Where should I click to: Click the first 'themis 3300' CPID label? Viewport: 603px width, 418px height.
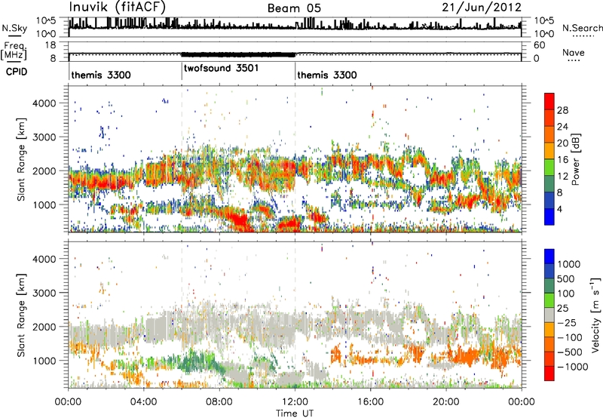click(101, 75)
